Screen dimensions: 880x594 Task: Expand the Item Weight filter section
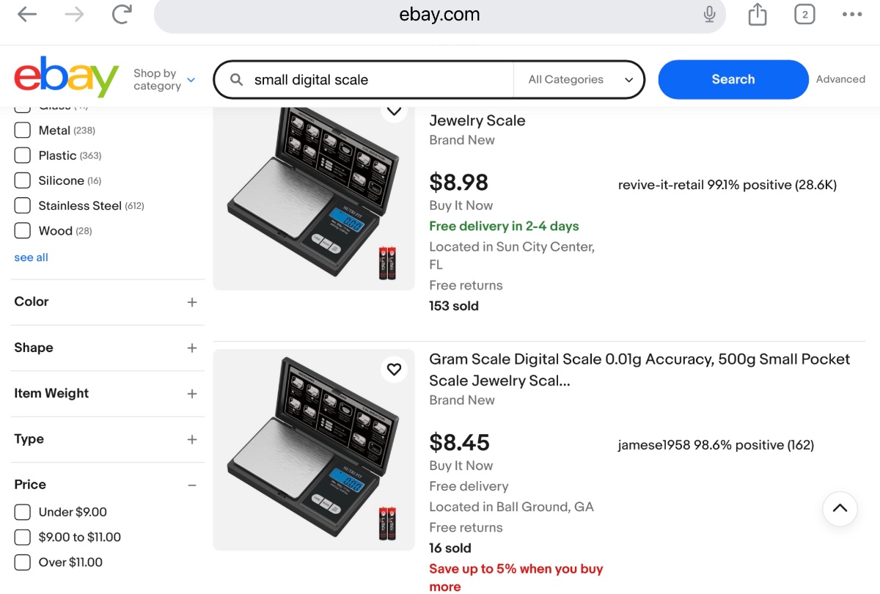coord(192,394)
